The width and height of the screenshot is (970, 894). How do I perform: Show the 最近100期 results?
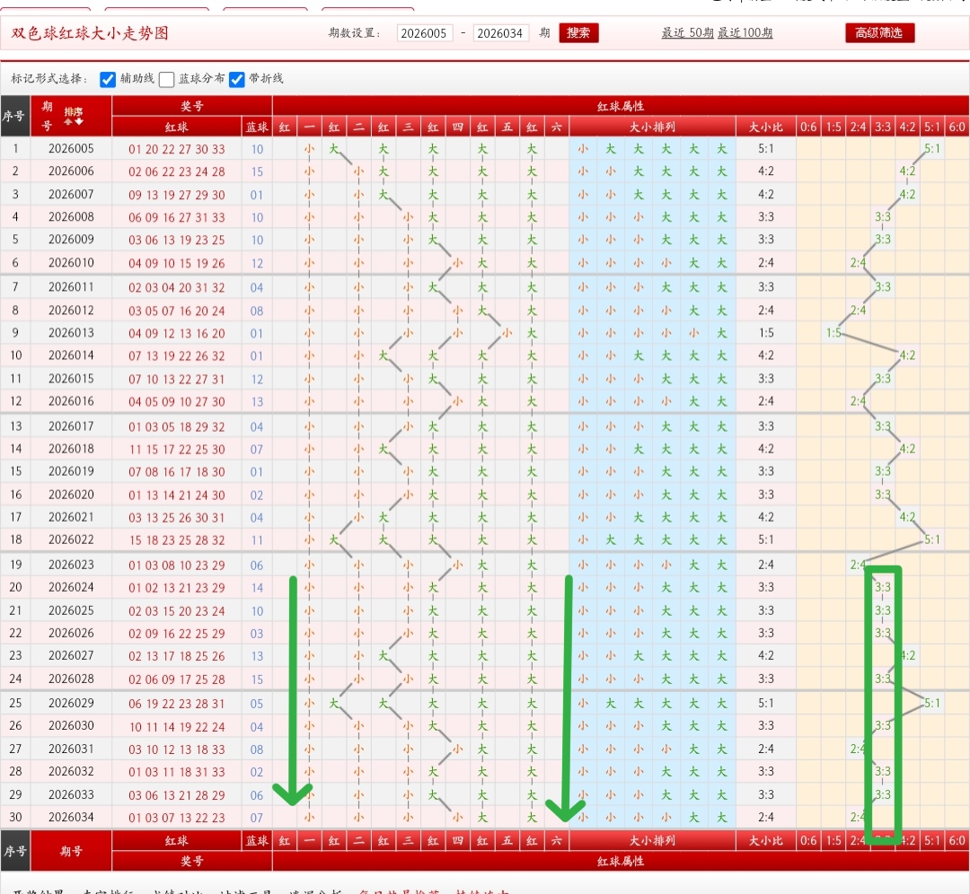point(745,33)
